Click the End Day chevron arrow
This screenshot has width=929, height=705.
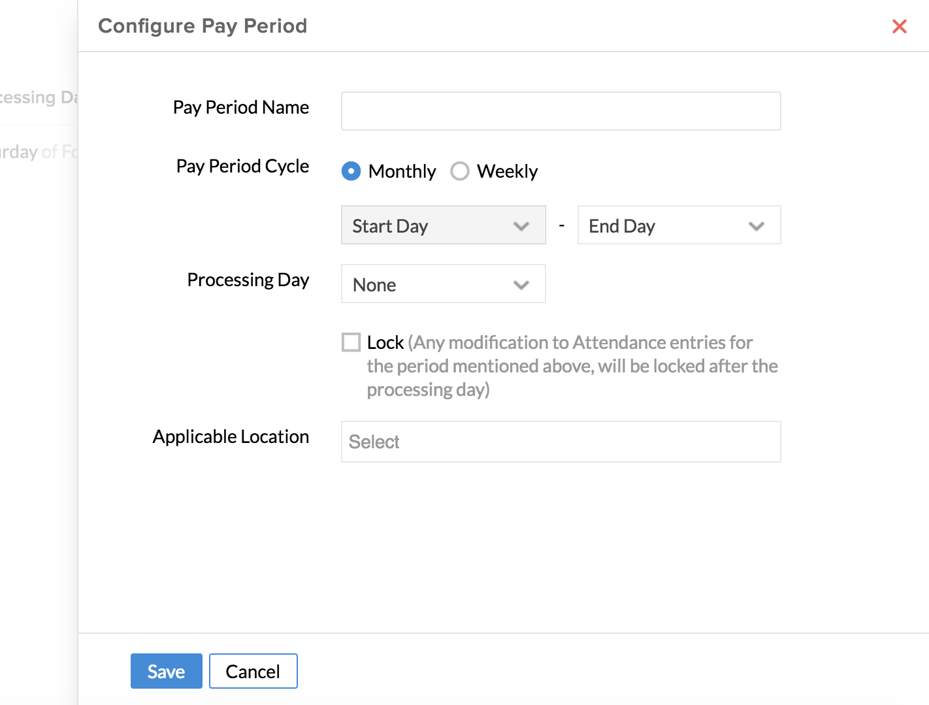pos(756,226)
